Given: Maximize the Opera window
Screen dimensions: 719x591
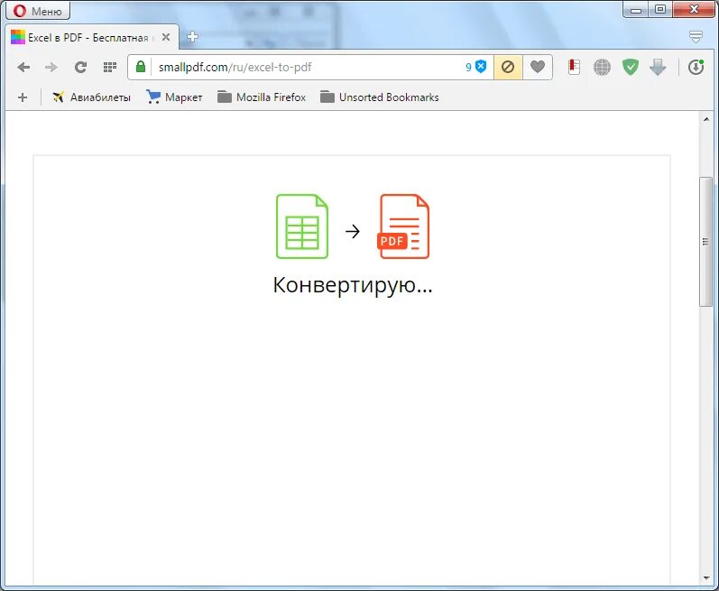Looking at the screenshot, I should (659, 10).
